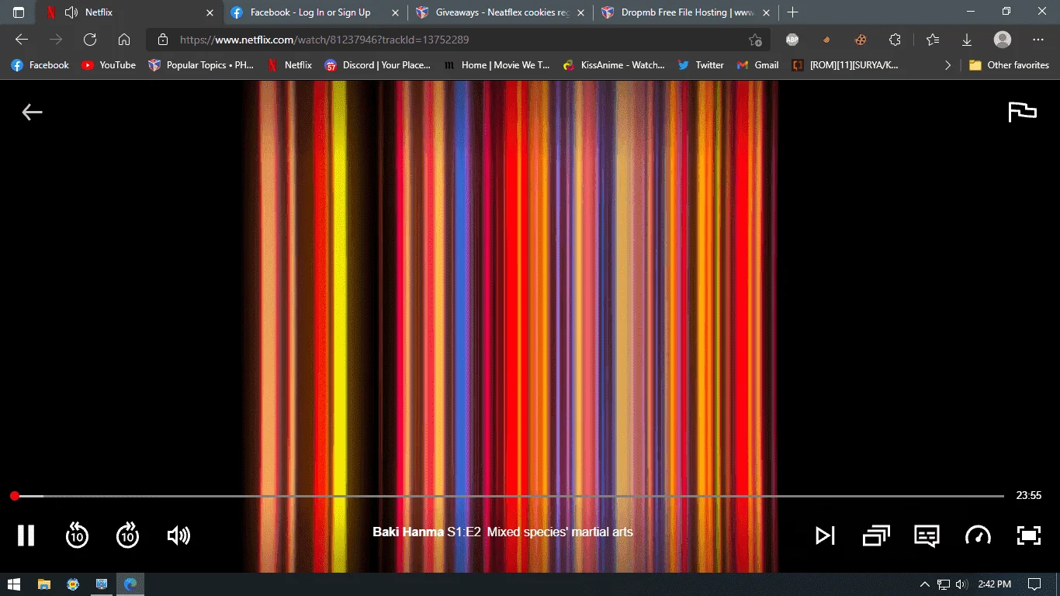View site information lock icon

163,40
